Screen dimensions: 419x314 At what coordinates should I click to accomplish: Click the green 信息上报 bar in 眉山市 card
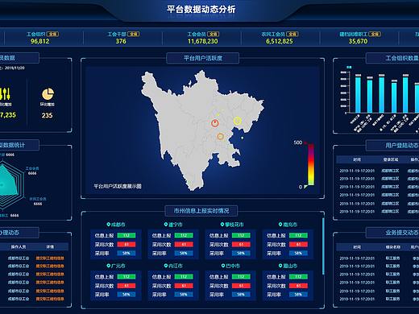(298, 277)
